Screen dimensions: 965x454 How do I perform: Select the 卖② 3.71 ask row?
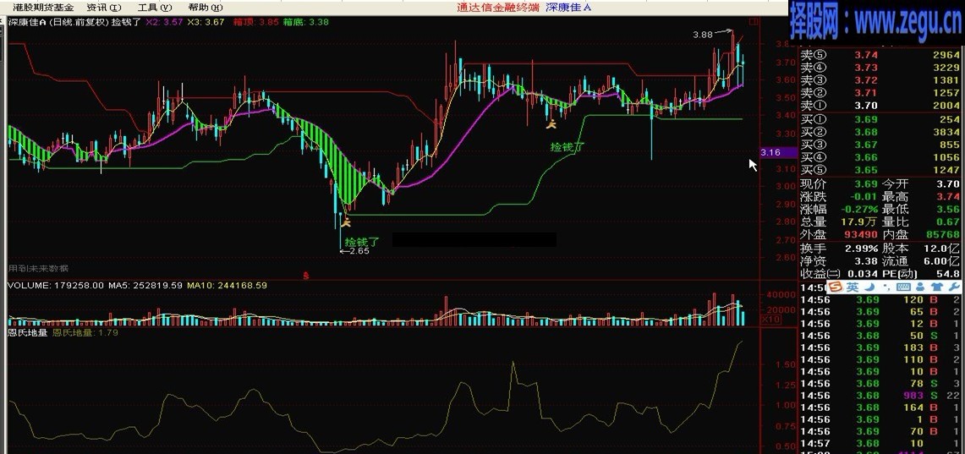click(x=880, y=93)
